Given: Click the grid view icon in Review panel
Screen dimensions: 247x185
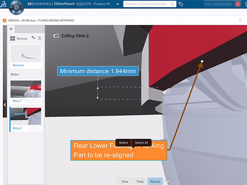Looking at the screenshot, I should point(13,38).
